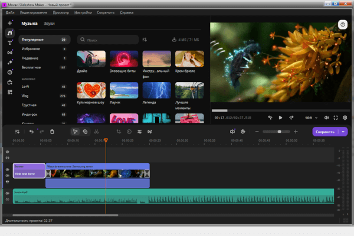Toggle visibility of the main video track

coord(8,169)
